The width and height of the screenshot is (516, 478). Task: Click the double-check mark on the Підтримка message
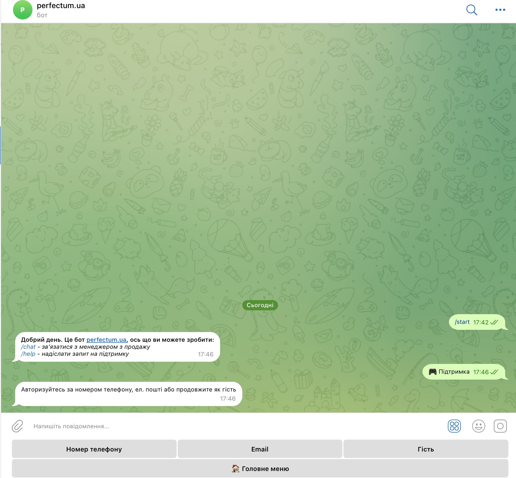pyautogui.click(x=494, y=372)
